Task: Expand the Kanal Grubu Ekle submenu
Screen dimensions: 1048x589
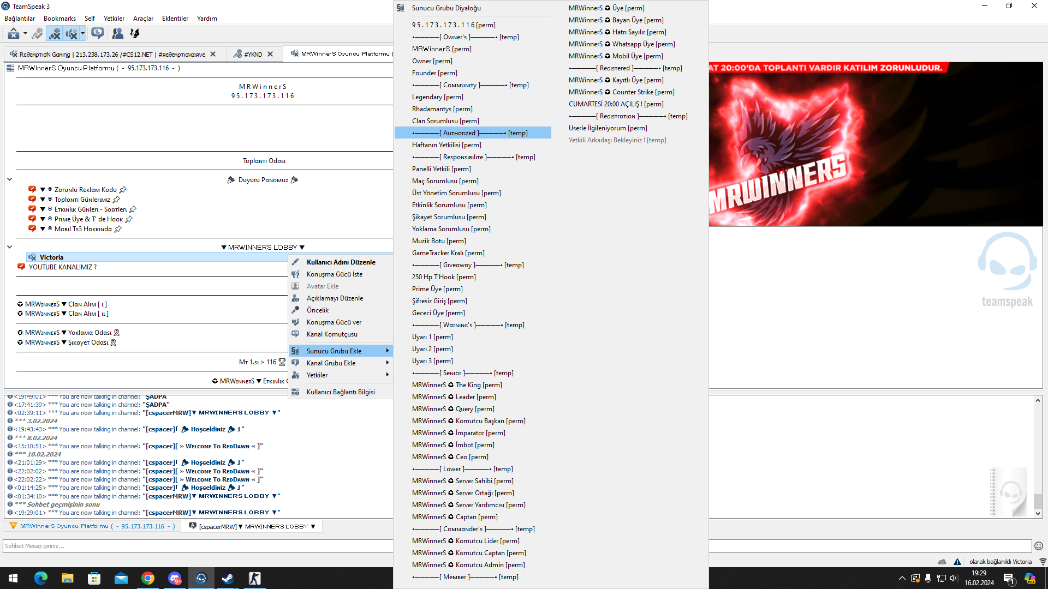Action: point(341,363)
